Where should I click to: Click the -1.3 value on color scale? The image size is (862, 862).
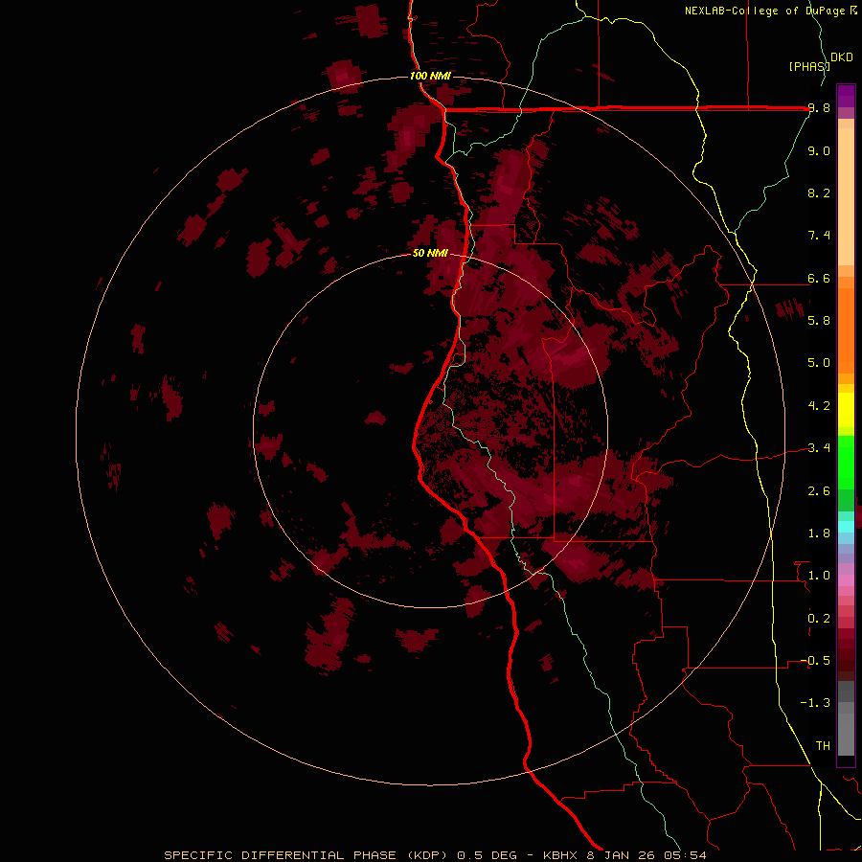[816, 703]
